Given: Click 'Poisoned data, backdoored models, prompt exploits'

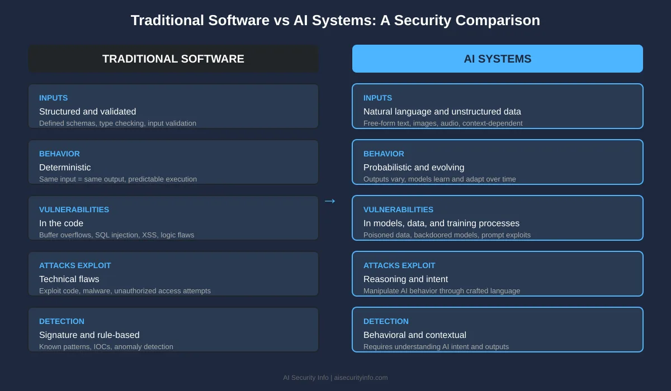Looking at the screenshot, I should pos(447,235).
